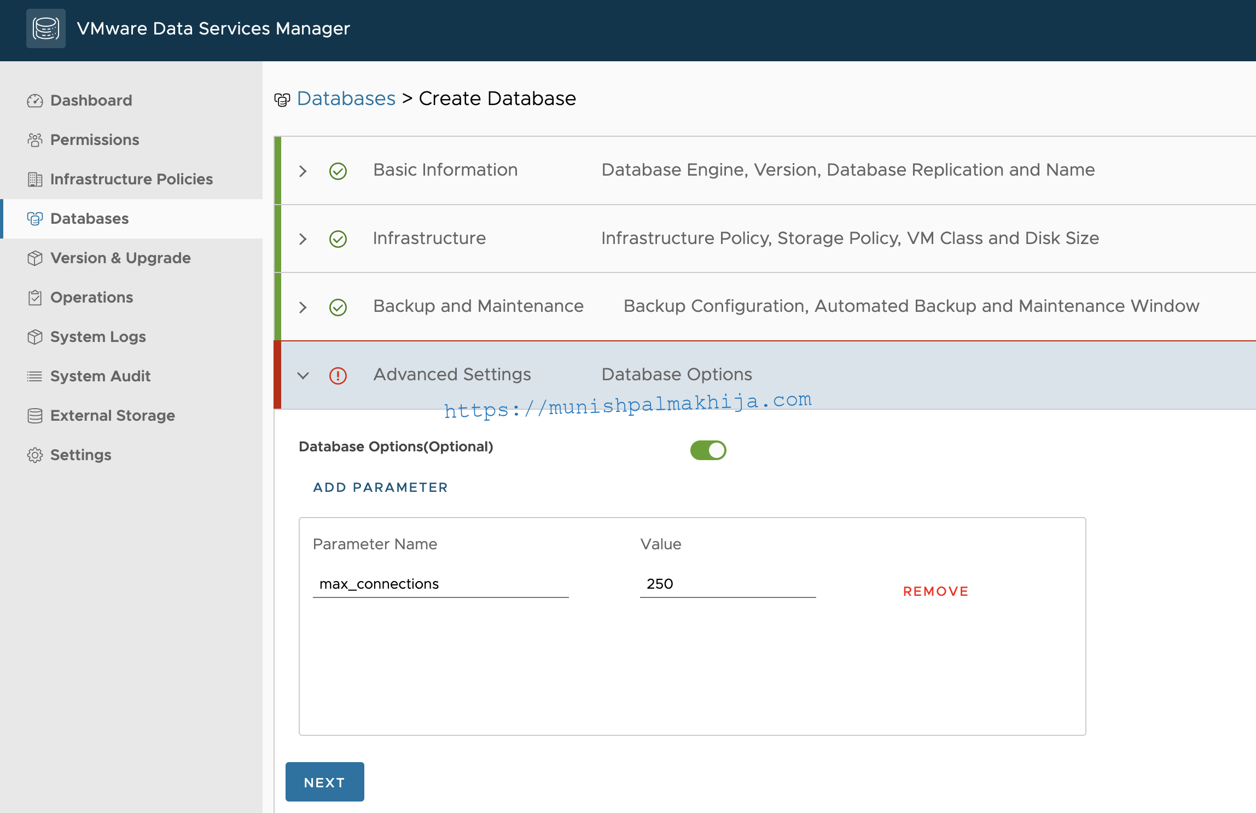Go to Infrastructure Policies page
Image resolution: width=1256 pixels, height=813 pixels.
(x=131, y=179)
